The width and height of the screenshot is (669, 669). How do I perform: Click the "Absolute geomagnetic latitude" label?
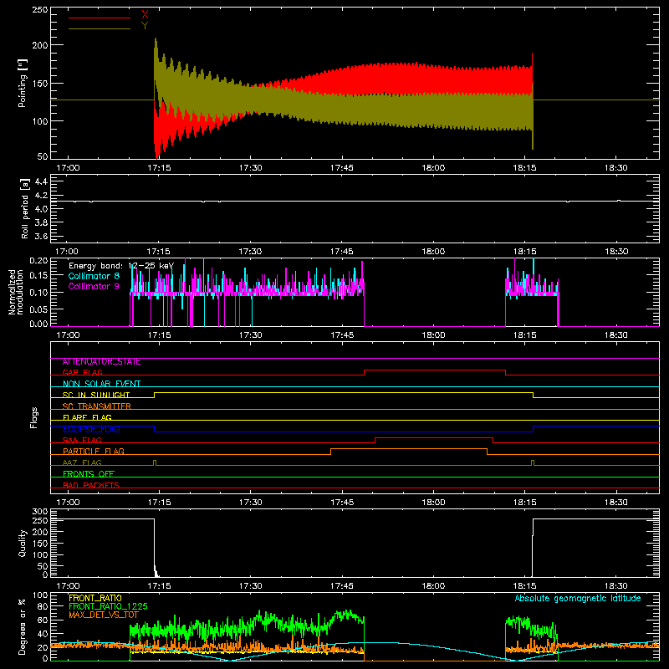578,599
